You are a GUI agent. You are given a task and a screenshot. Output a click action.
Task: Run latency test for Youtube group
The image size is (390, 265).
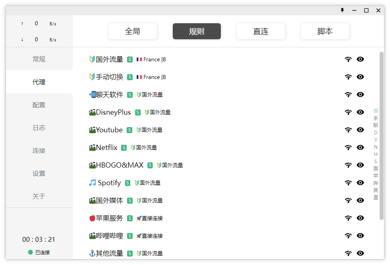(348, 130)
